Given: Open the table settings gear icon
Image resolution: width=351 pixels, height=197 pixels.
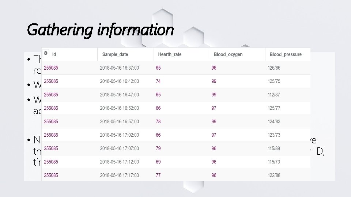Looking at the screenshot, I should (46, 53).
